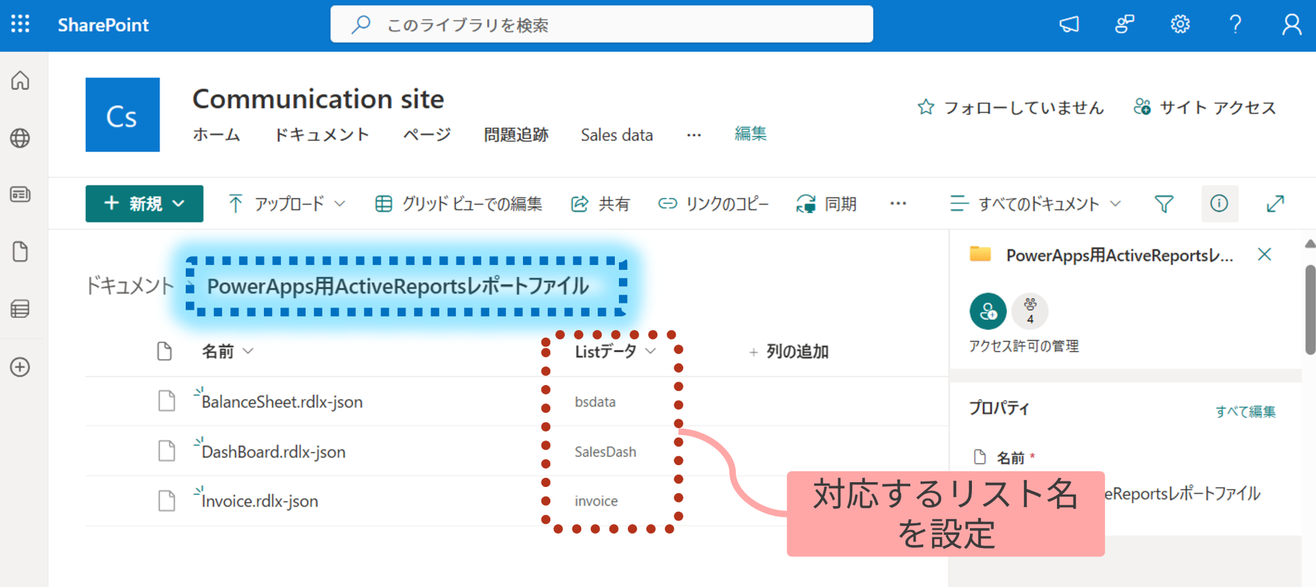This screenshot has height=587, width=1316.
Task: Click the Communication site title
Action: 318,99
